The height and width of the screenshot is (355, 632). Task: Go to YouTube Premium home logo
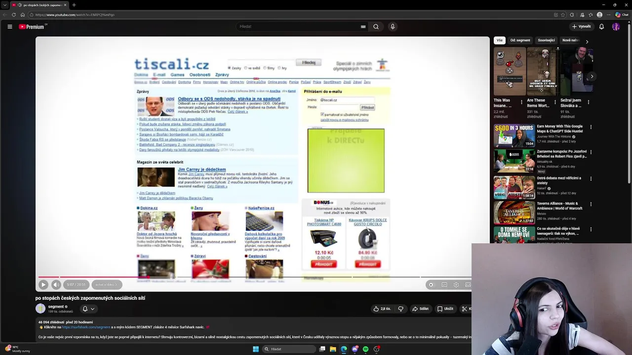(32, 27)
